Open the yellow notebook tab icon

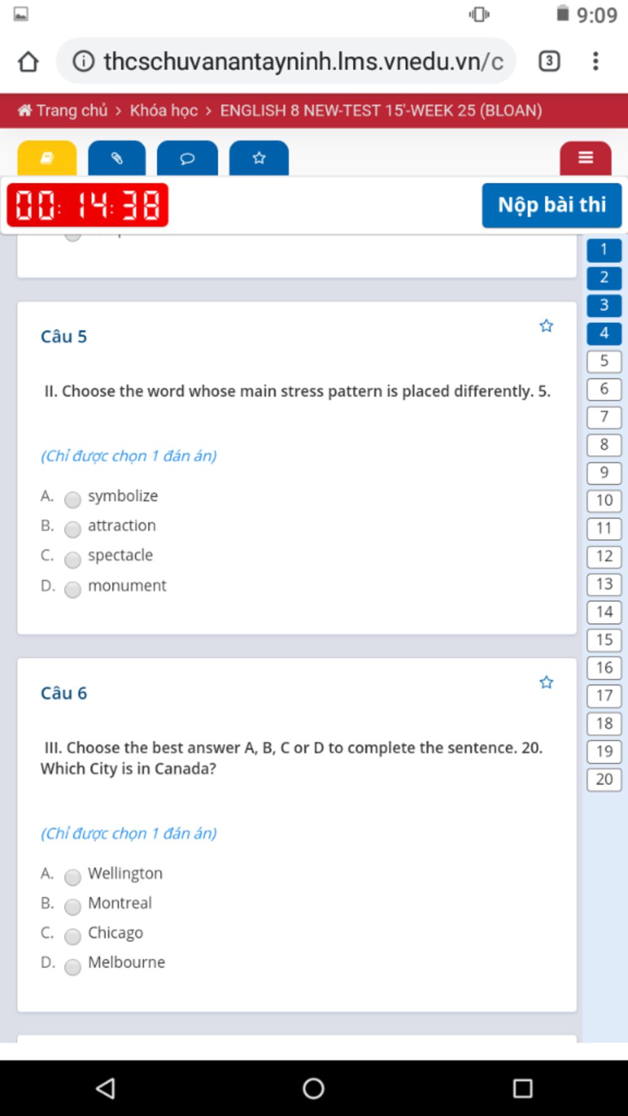(47, 158)
